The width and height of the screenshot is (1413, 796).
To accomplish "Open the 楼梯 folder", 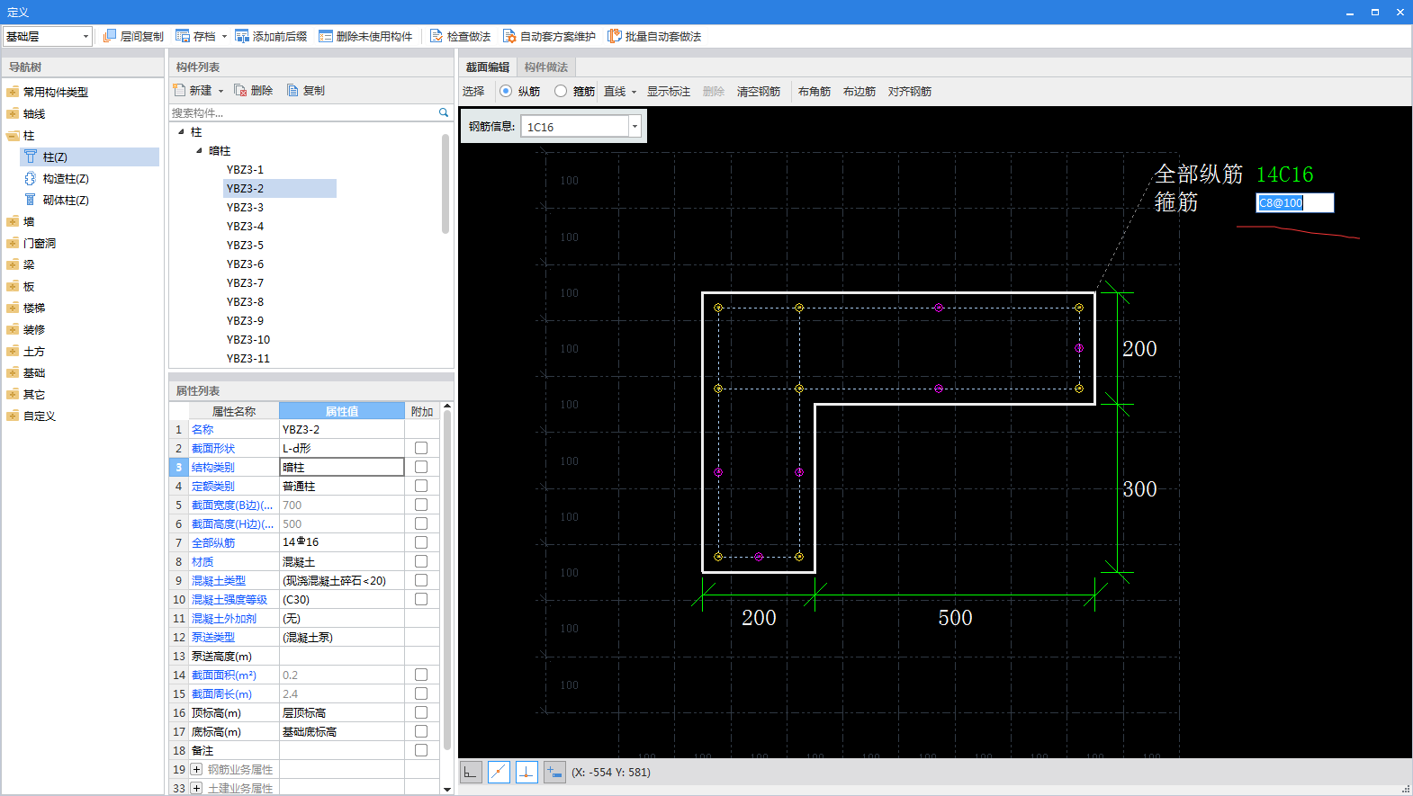I will tap(13, 308).
